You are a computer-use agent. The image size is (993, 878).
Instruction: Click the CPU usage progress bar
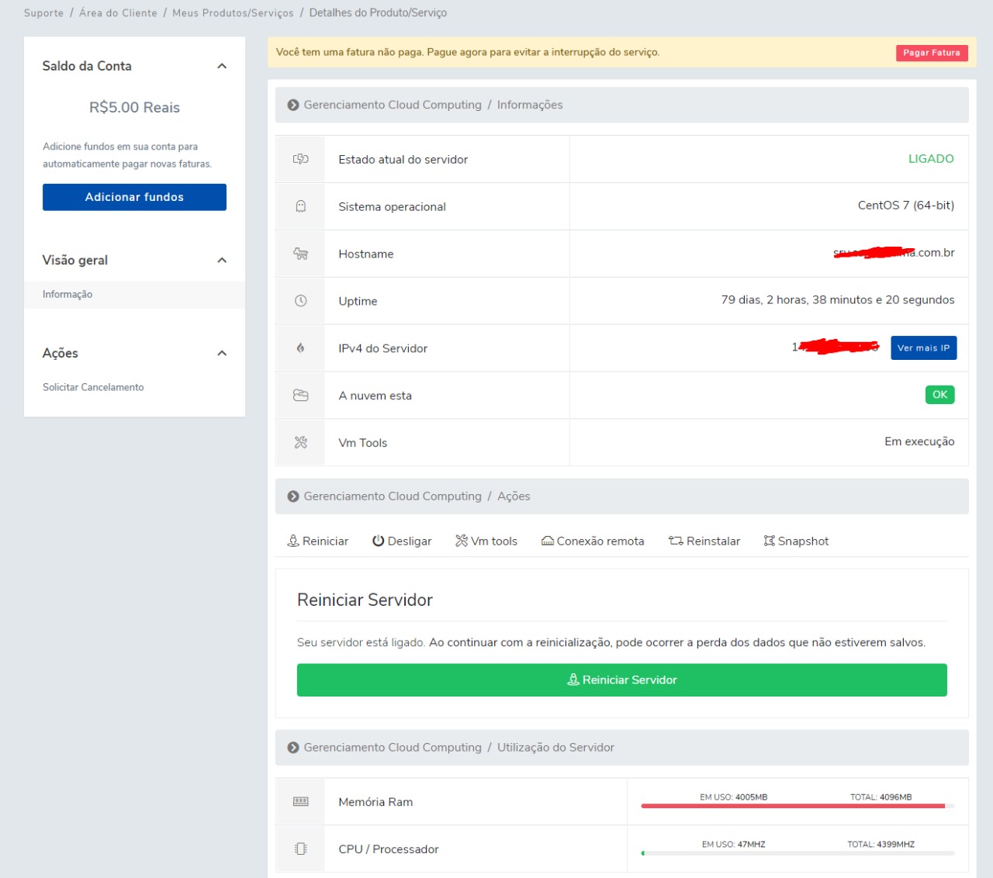798,853
